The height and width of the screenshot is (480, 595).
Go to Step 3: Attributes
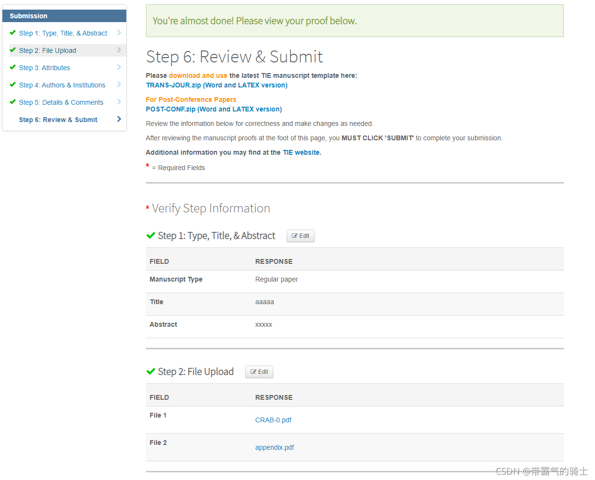(x=45, y=68)
